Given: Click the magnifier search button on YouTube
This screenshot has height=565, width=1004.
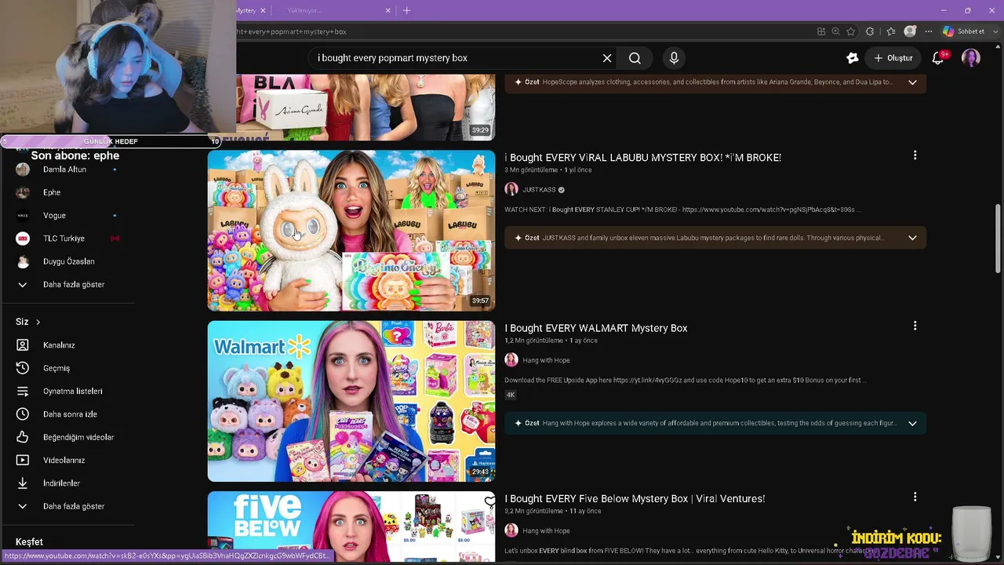Looking at the screenshot, I should pyautogui.click(x=635, y=58).
